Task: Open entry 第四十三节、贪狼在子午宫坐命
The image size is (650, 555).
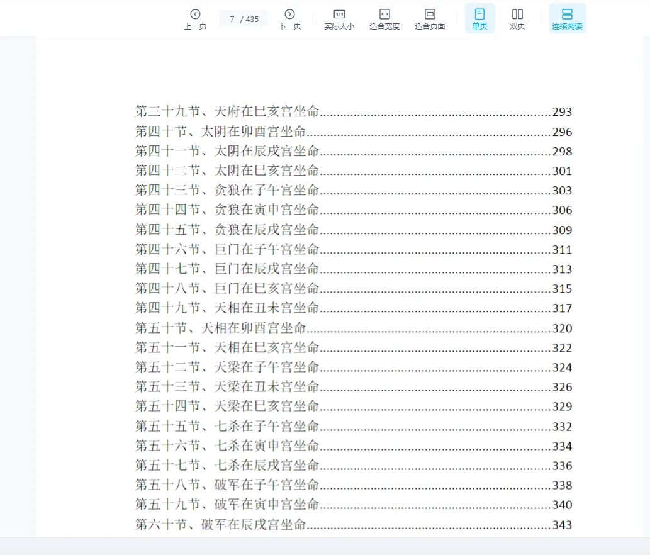Action: pos(354,190)
